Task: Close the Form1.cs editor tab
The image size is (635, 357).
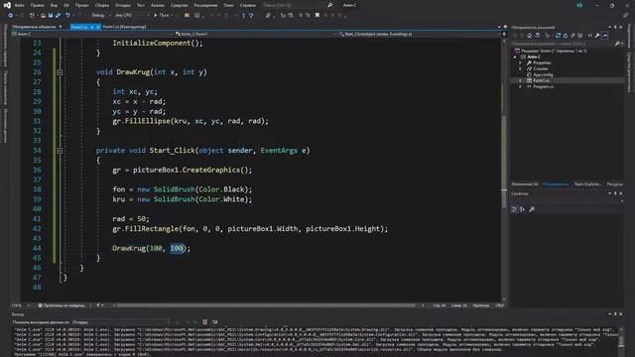Action: pos(98,27)
